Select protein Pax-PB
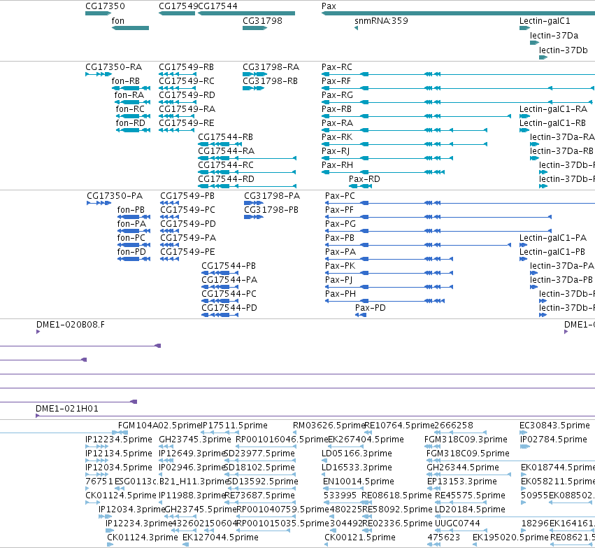 (418, 245)
